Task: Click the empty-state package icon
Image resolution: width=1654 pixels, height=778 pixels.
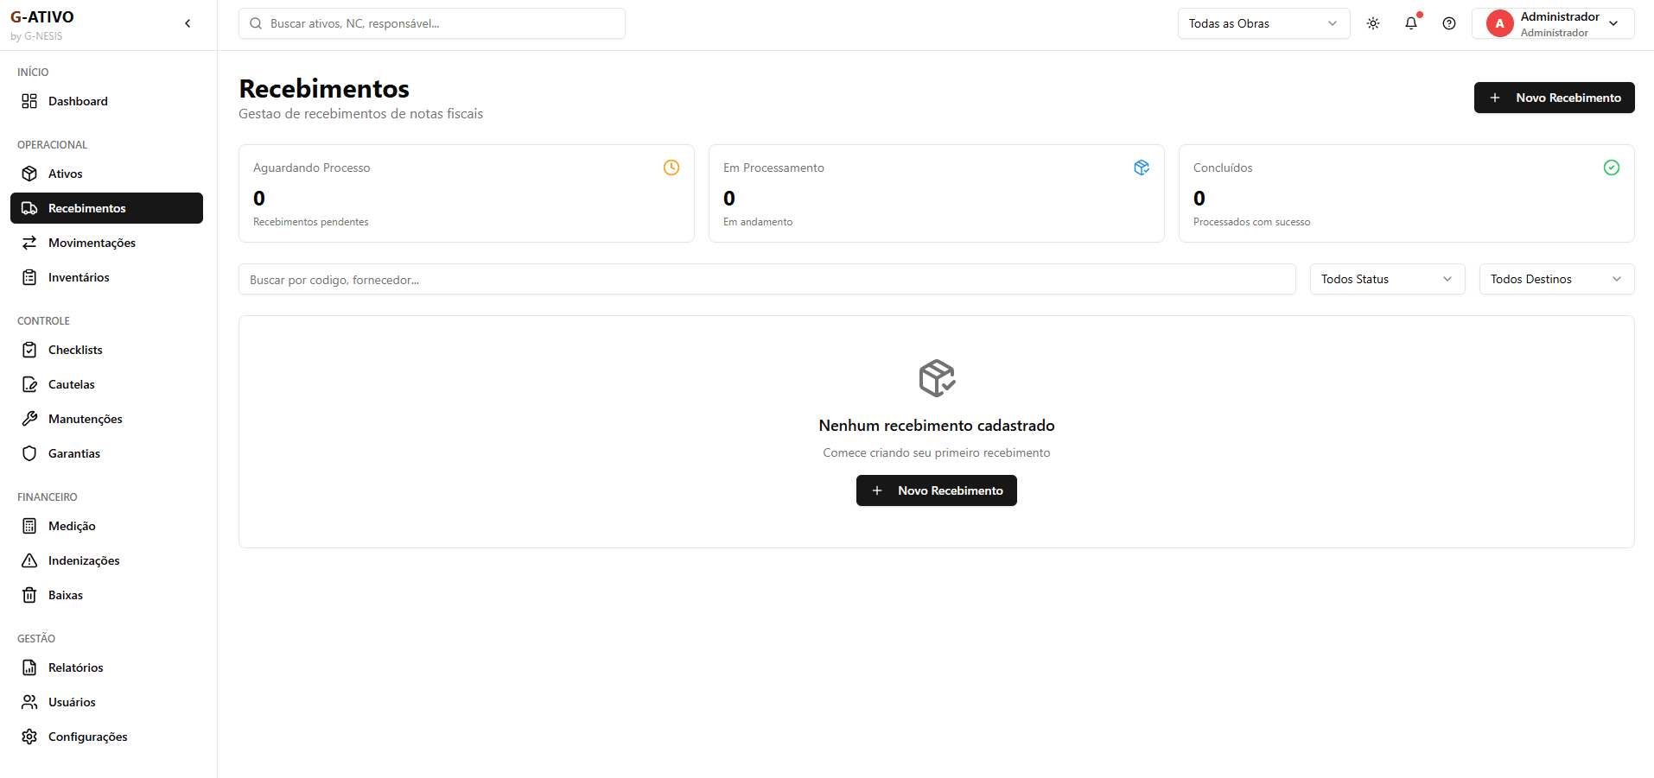Action: click(936, 378)
